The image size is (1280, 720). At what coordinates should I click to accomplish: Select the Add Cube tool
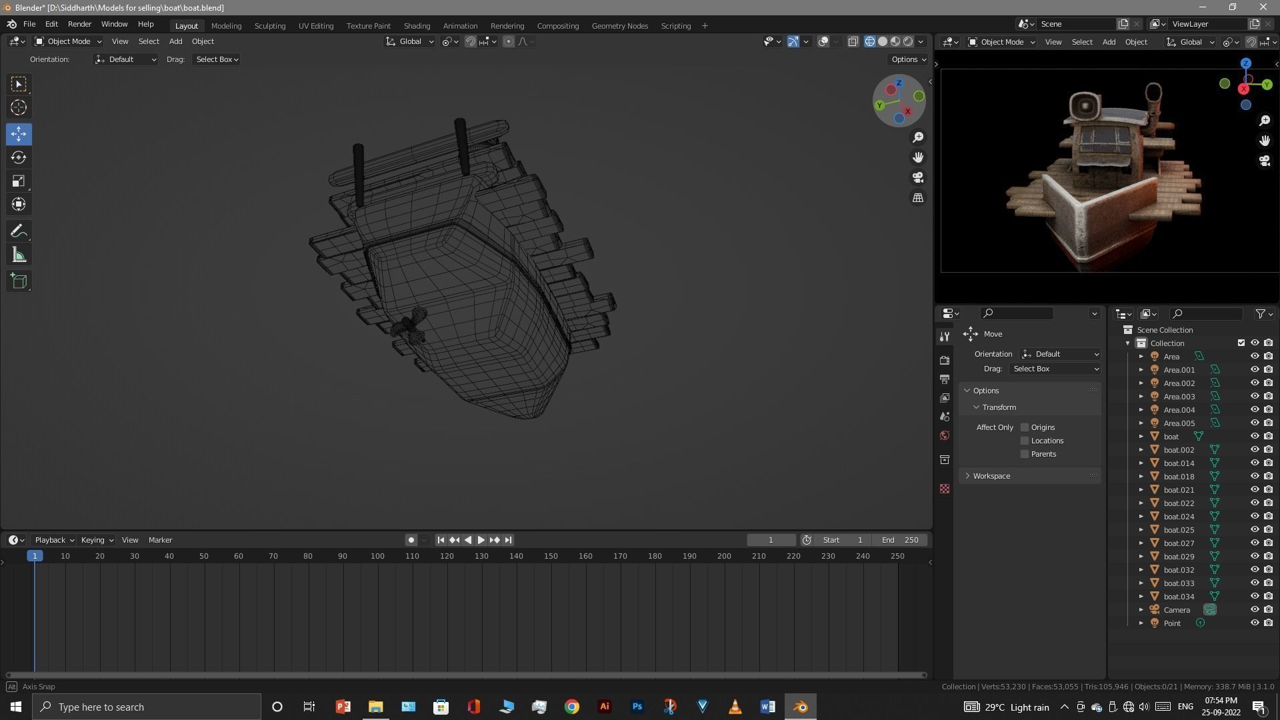point(19,281)
